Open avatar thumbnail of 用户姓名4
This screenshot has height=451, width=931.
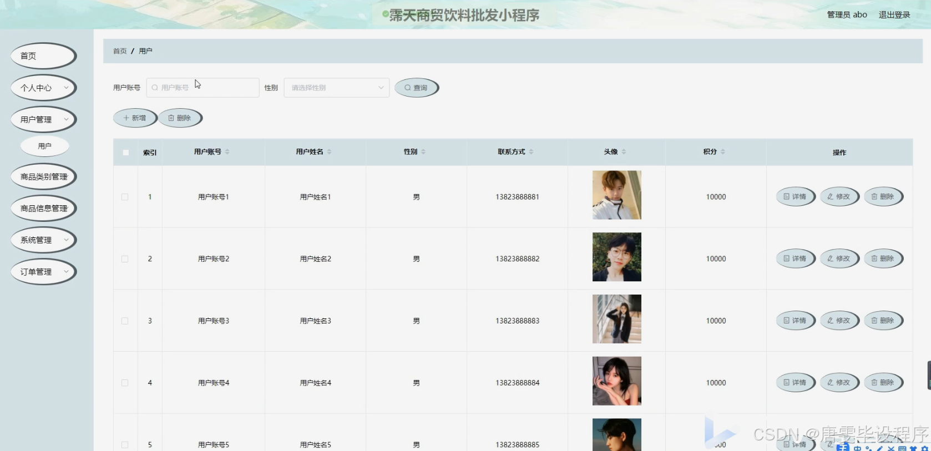[617, 381]
